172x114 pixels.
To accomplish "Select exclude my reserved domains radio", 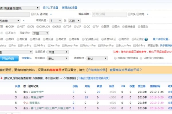I will (115, 58).
